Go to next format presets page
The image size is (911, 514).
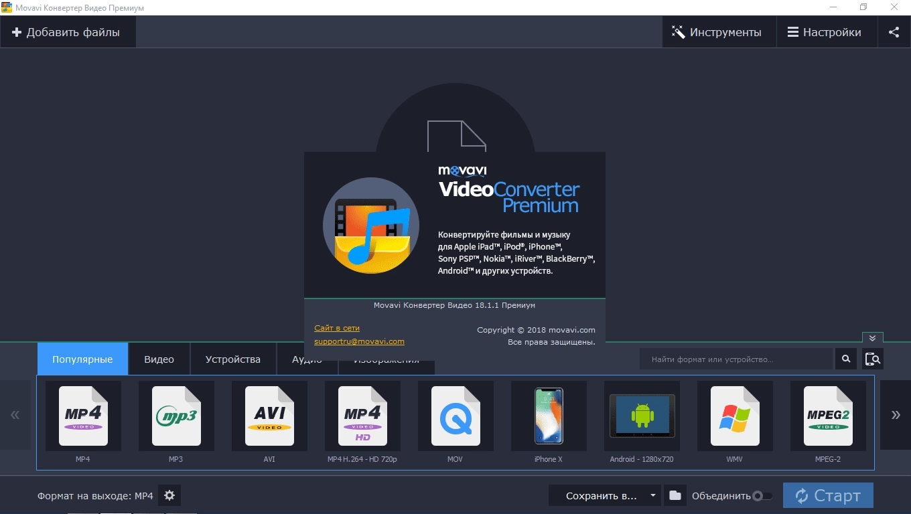[x=896, y=415]
